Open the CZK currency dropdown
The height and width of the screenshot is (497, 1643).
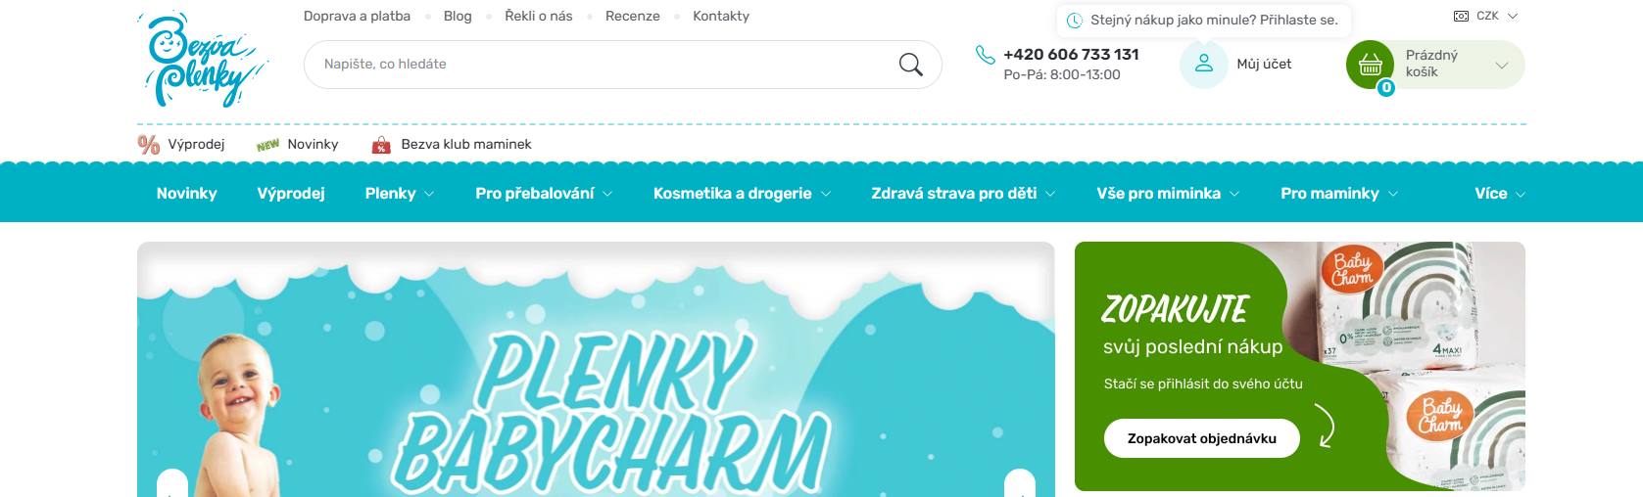[1486, 17]
